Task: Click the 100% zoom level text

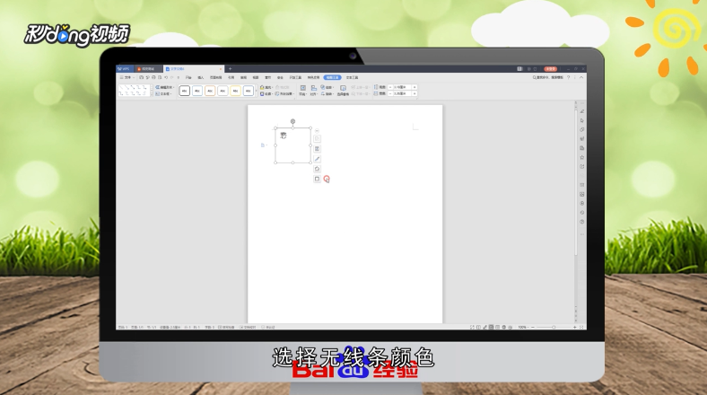Action: point(522,327)
